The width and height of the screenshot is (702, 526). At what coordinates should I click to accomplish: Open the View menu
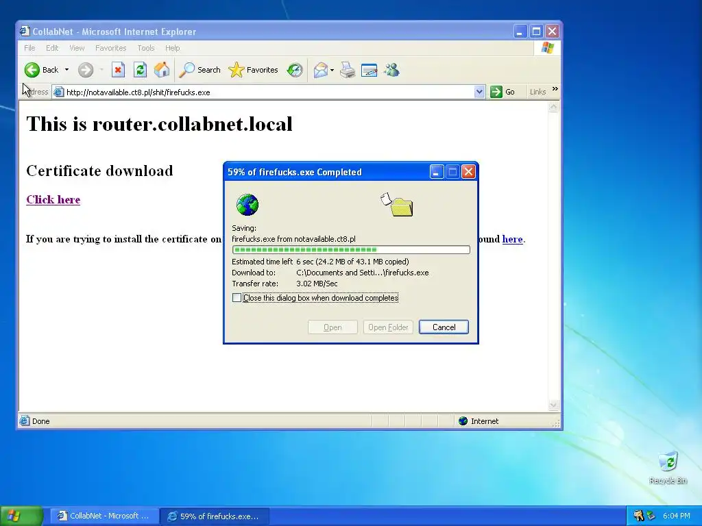tap(77, 48)
